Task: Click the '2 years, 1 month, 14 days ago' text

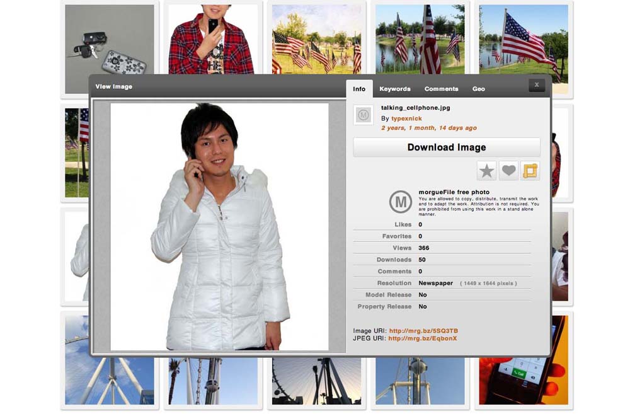Action: (x=428, y=128)
